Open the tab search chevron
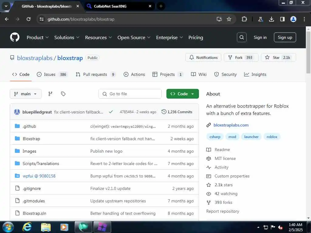 [6, 6]
